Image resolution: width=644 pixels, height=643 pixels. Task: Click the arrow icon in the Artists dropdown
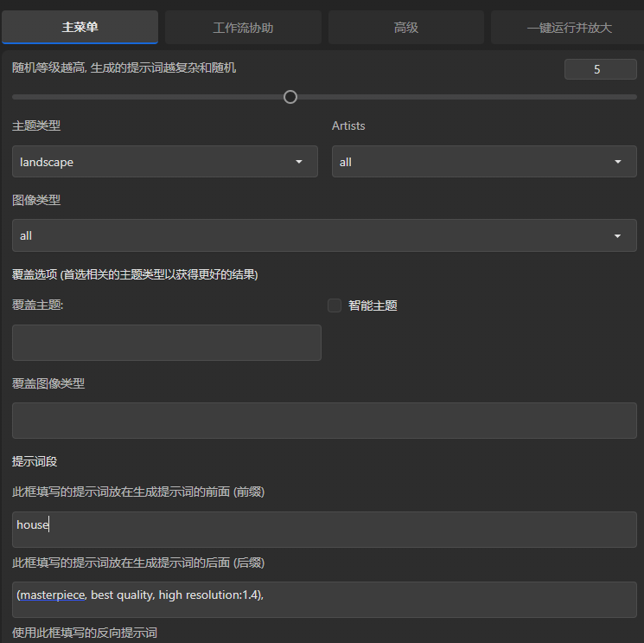coord(618,162)
